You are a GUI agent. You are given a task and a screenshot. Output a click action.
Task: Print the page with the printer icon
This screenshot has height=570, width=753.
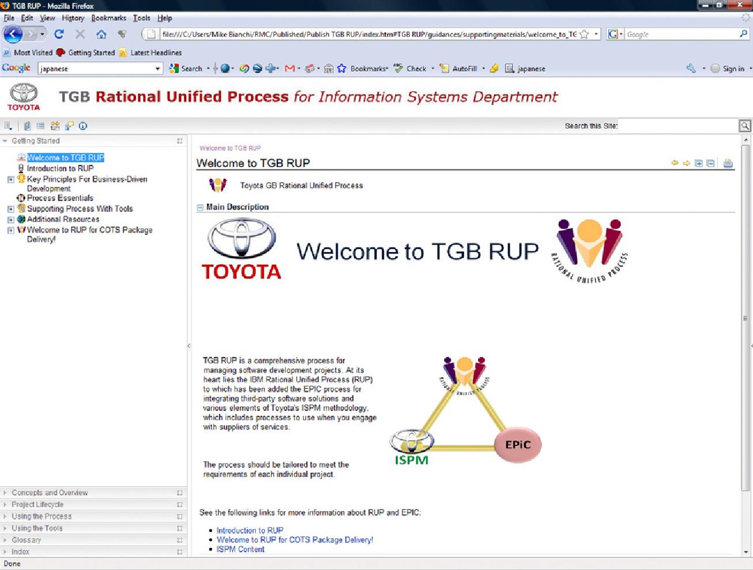[x=728, y=163]
